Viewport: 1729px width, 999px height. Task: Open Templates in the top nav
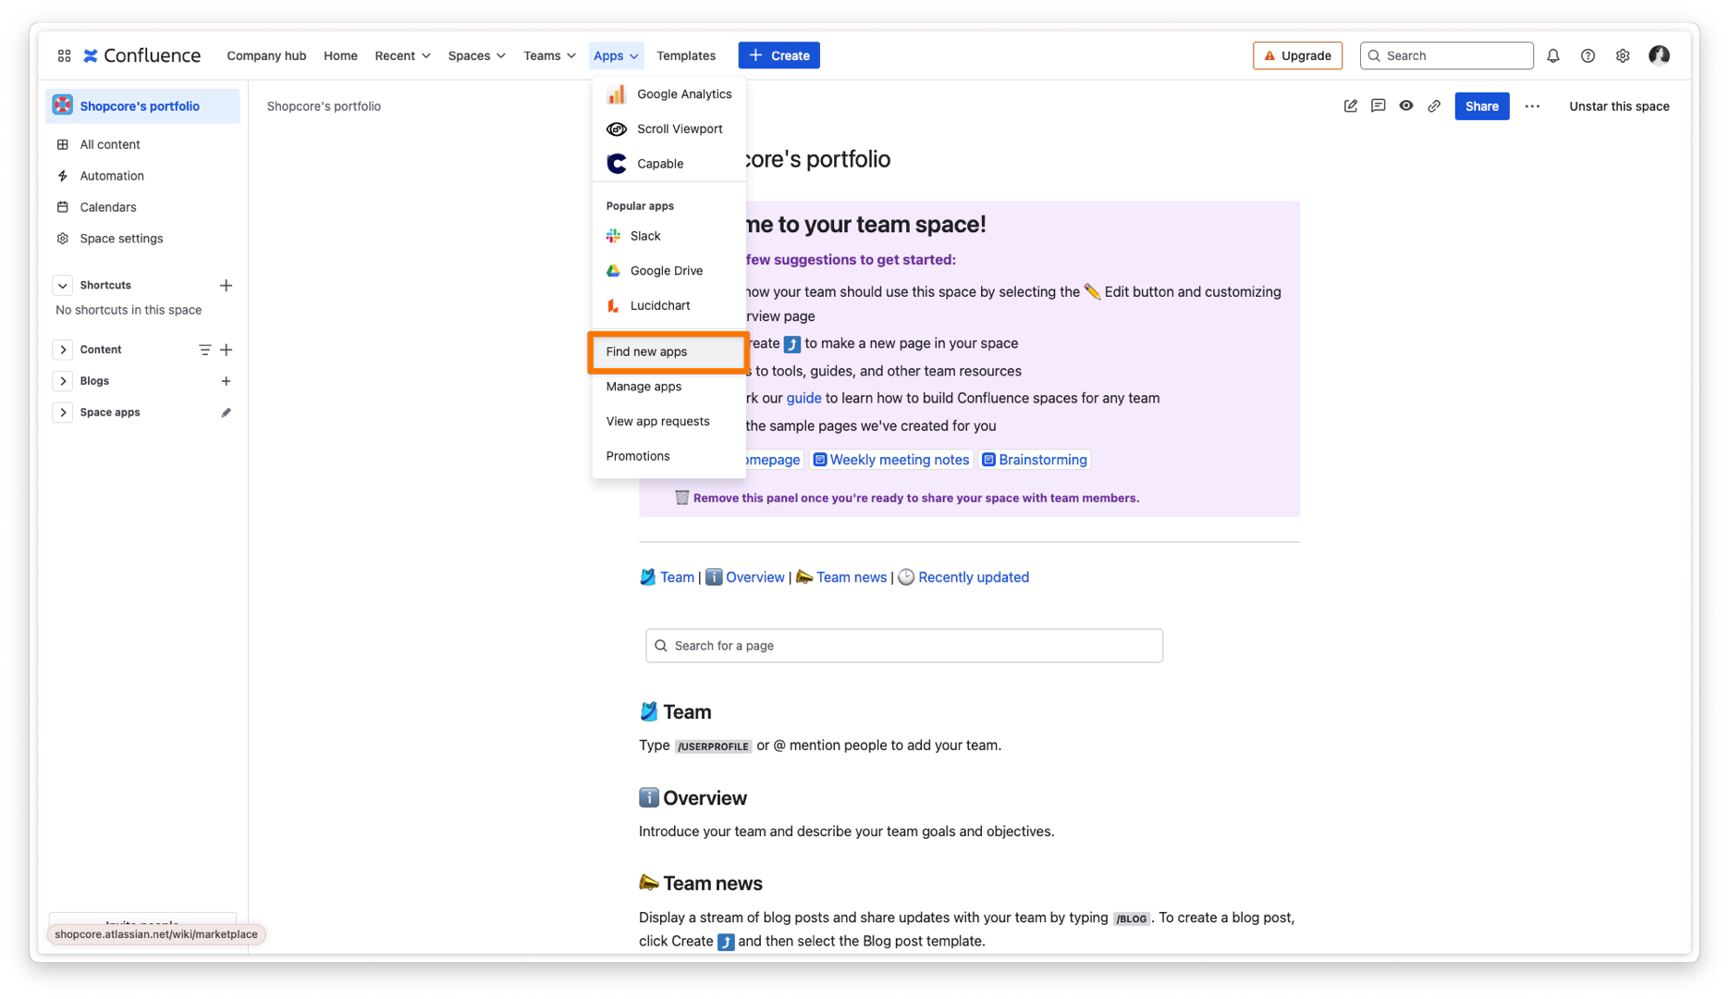(x=686, y=55)
